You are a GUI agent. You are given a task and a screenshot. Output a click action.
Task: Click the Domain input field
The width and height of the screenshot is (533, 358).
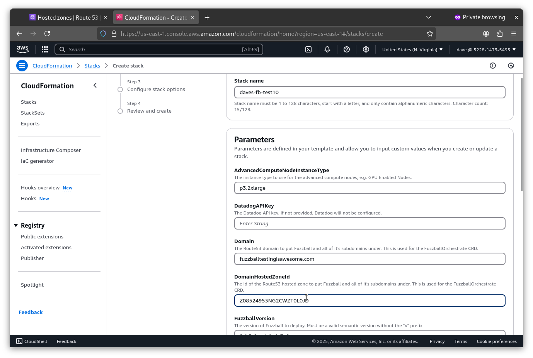[x=370, y=259]
